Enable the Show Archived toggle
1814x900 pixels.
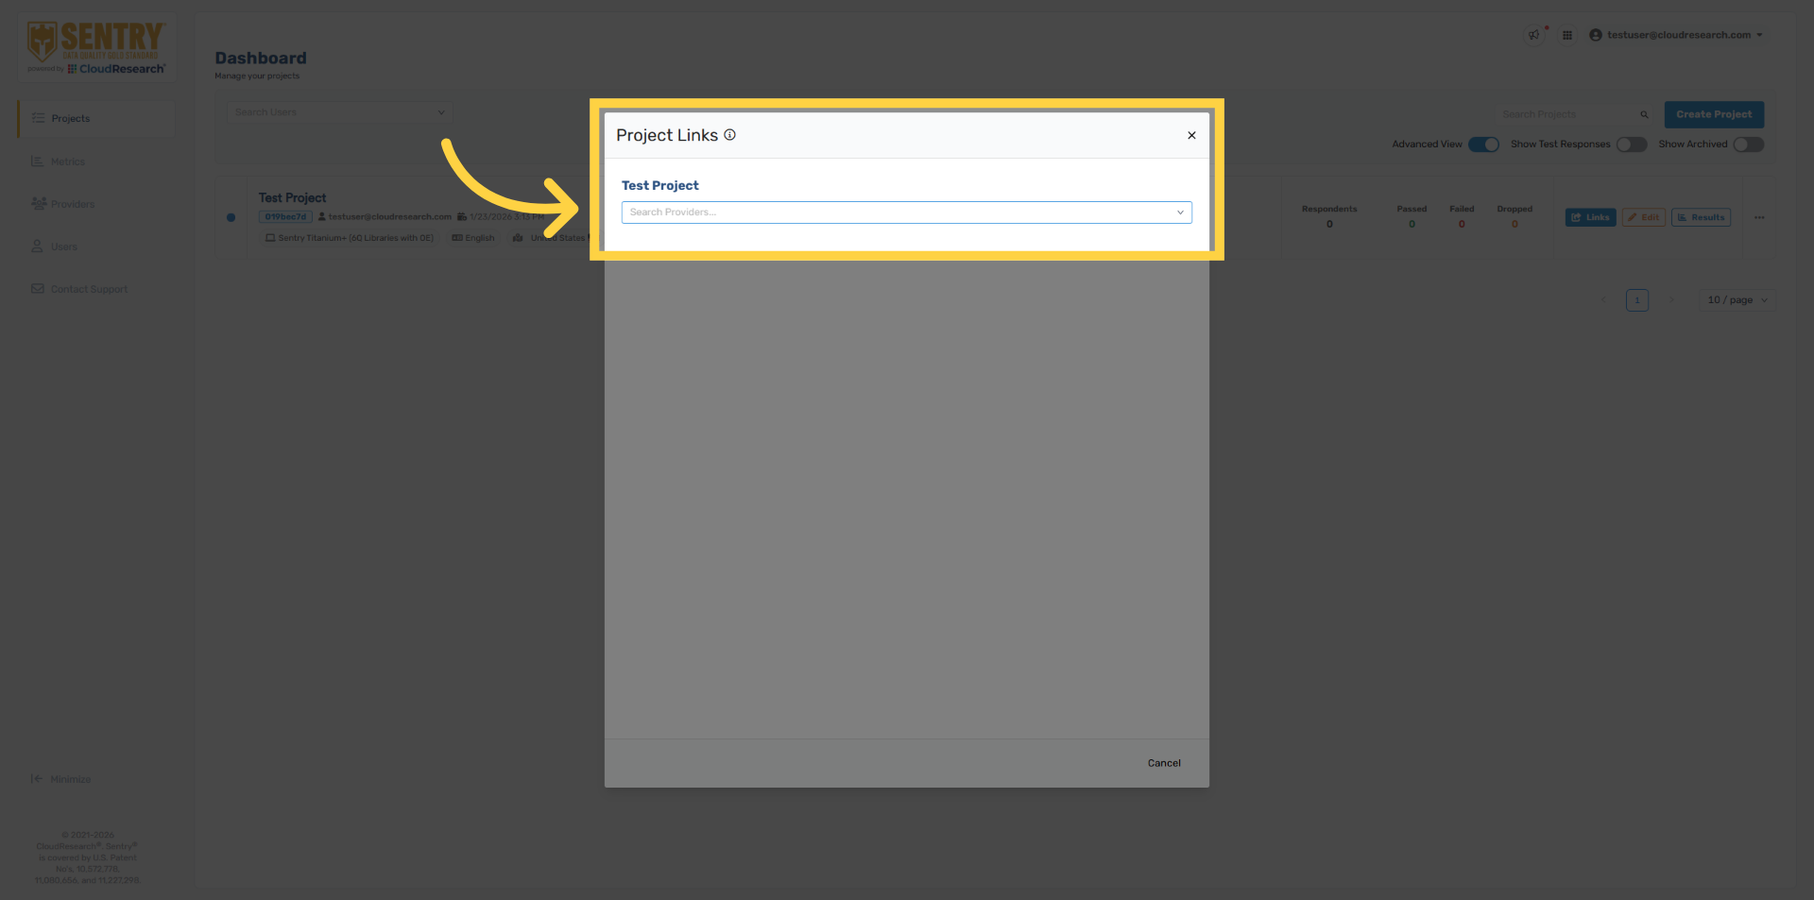click(x=1748, y=144)
